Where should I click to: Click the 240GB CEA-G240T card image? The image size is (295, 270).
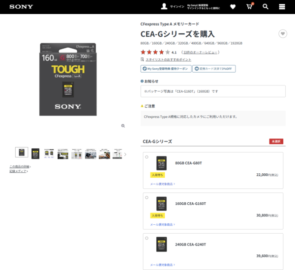161,244
